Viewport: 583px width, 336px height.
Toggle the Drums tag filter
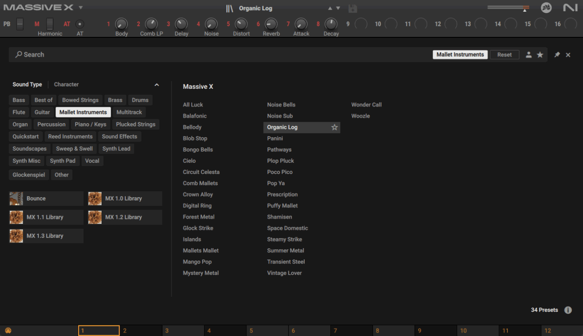point(140,100)
